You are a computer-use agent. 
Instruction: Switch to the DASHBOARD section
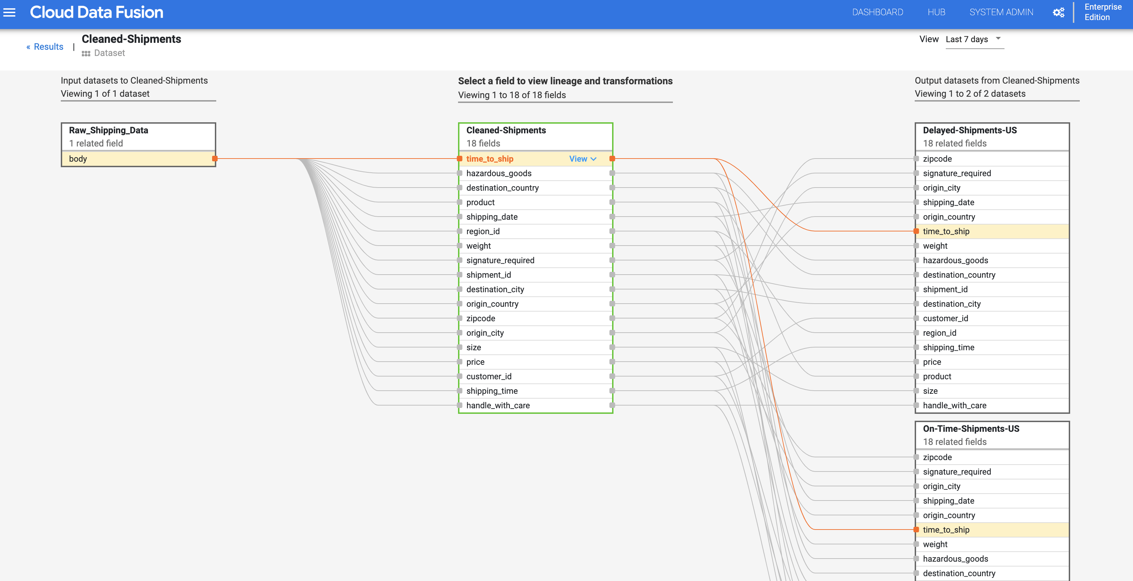point(877,12)
